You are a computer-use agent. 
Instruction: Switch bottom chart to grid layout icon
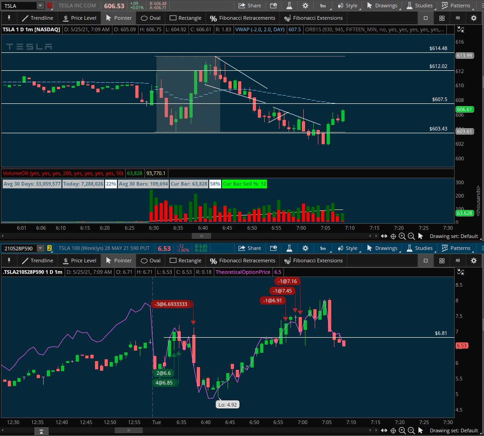point(442,260)
